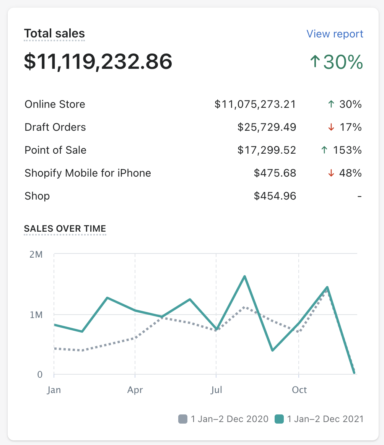Click the green up arrow beside 30% total
384x445 pixels.
coord(315,62)
